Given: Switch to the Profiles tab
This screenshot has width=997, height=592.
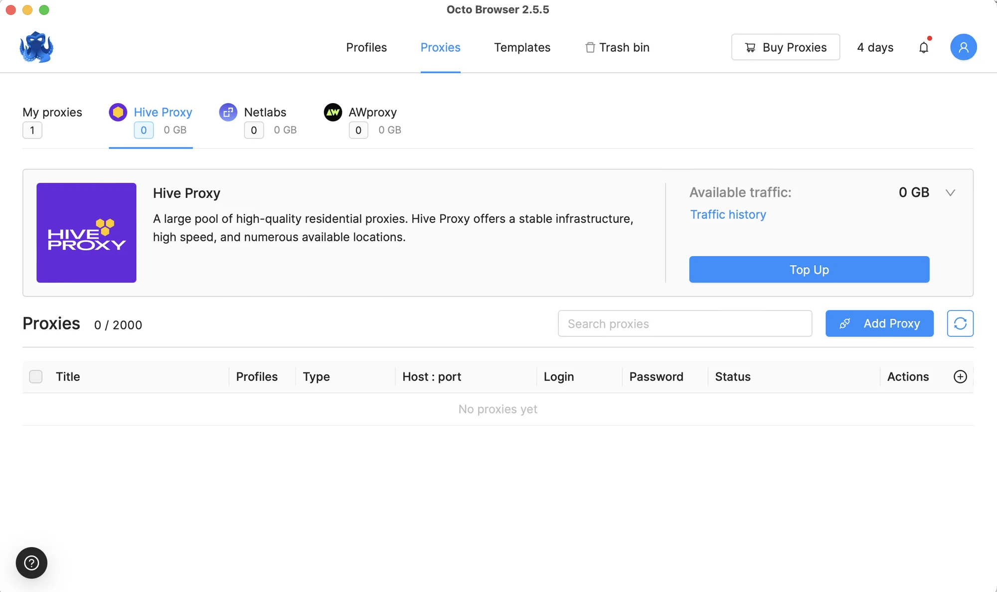Looking at the screenshot, I should coord(366,47).
